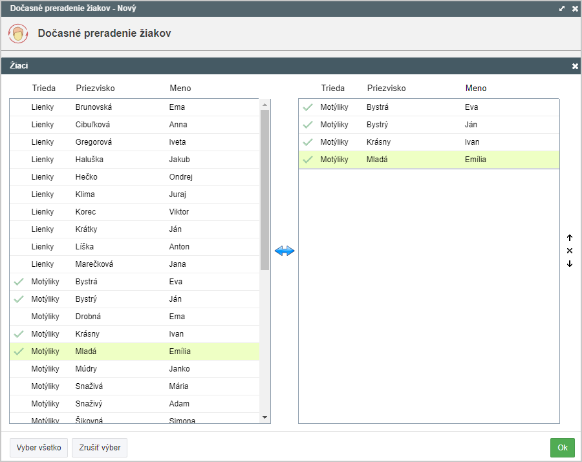Confirm with the green Ok button

(x=563, y=448)
